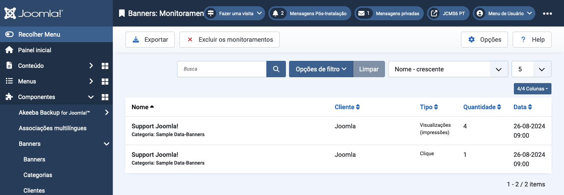The width and height of the screenshot is (564, 195).
Task: Focus the Busca search field
Action: (x=222, y=69)
